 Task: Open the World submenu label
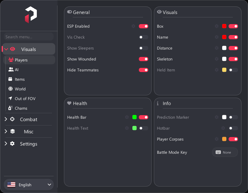20,89
